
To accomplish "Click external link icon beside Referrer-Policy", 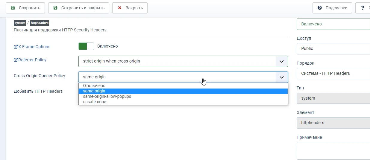I will pyautogui.click(x=16, y=60).
